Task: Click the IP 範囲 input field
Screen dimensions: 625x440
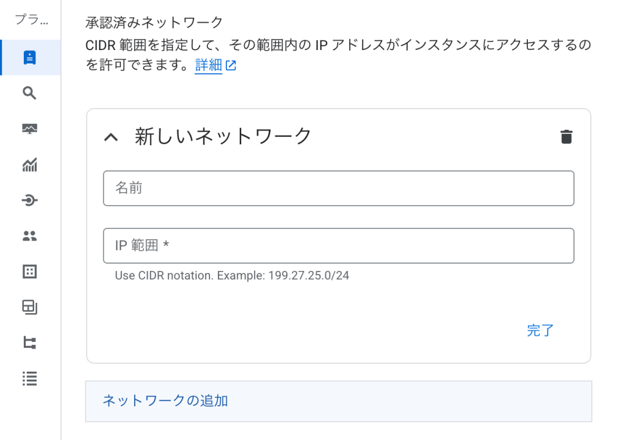Action: click(x=338, y=245)
